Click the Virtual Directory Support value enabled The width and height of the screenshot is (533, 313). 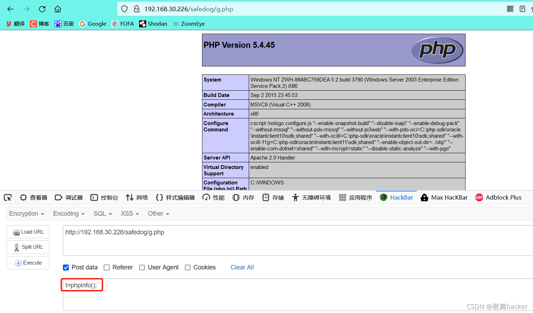259,167
